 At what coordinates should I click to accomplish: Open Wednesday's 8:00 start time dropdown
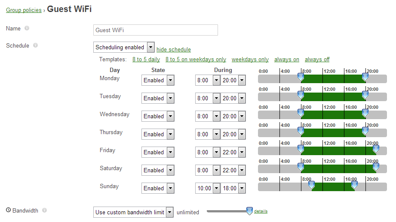coord(208,116)
